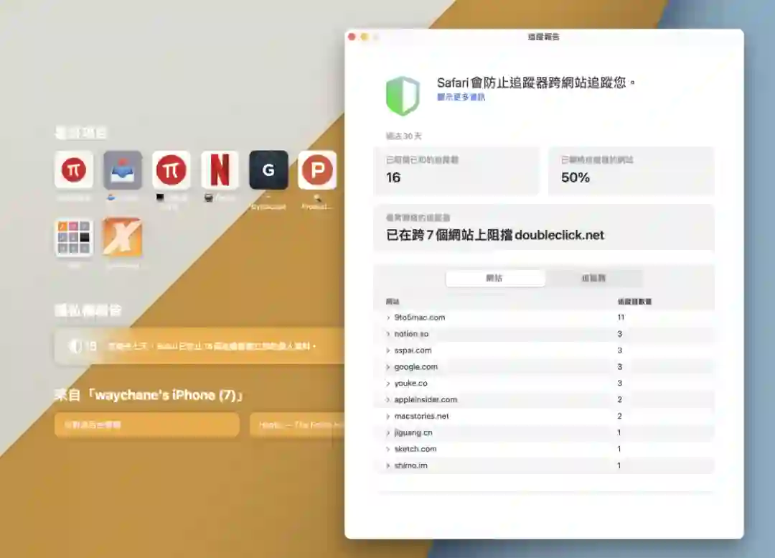Click the sketch.com site name
This screenshot has height=558, width=775.
[x=415, y=449]
